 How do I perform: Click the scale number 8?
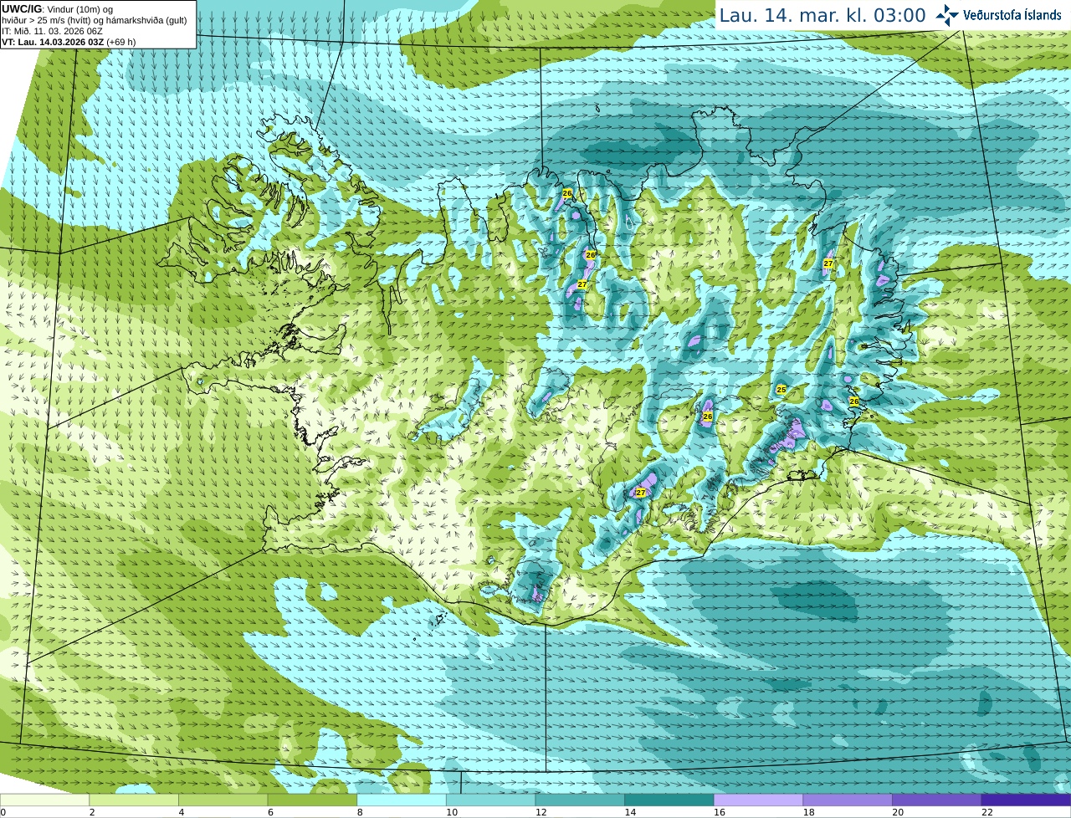[x=360, y=812]
